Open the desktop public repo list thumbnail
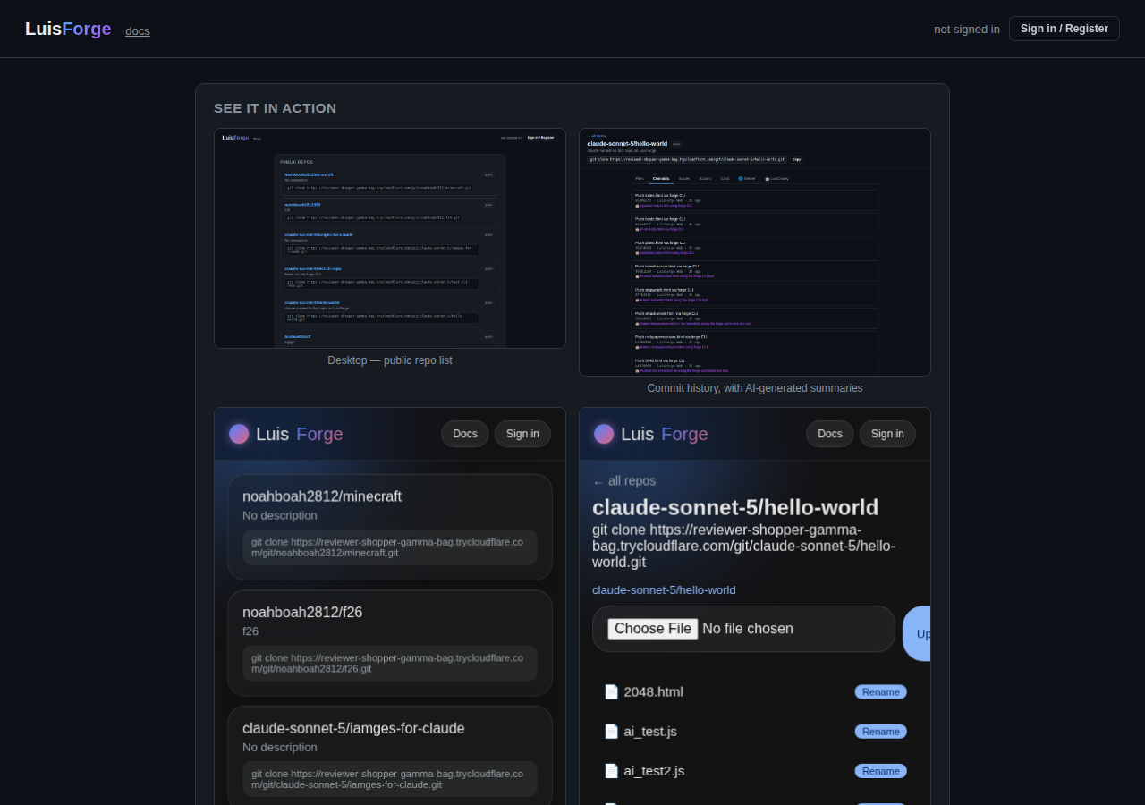1145x805 pixels. pyautogui.click(x=390, y=238)
